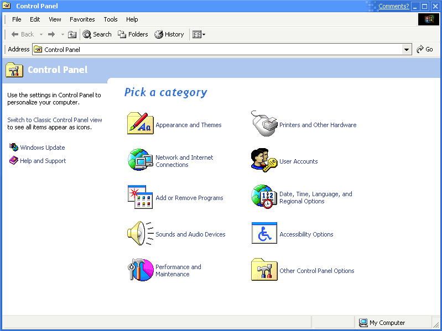This screenshot has width=442, height=331.
Task: Open the Appearance and Themes text link
Action: pyautogui.click(x=189, y=125)
